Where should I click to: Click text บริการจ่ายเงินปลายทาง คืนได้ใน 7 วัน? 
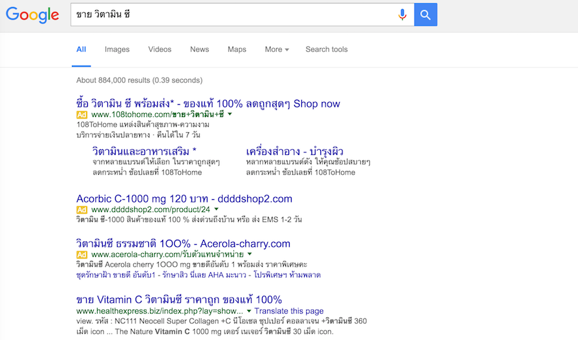(138, 135)
